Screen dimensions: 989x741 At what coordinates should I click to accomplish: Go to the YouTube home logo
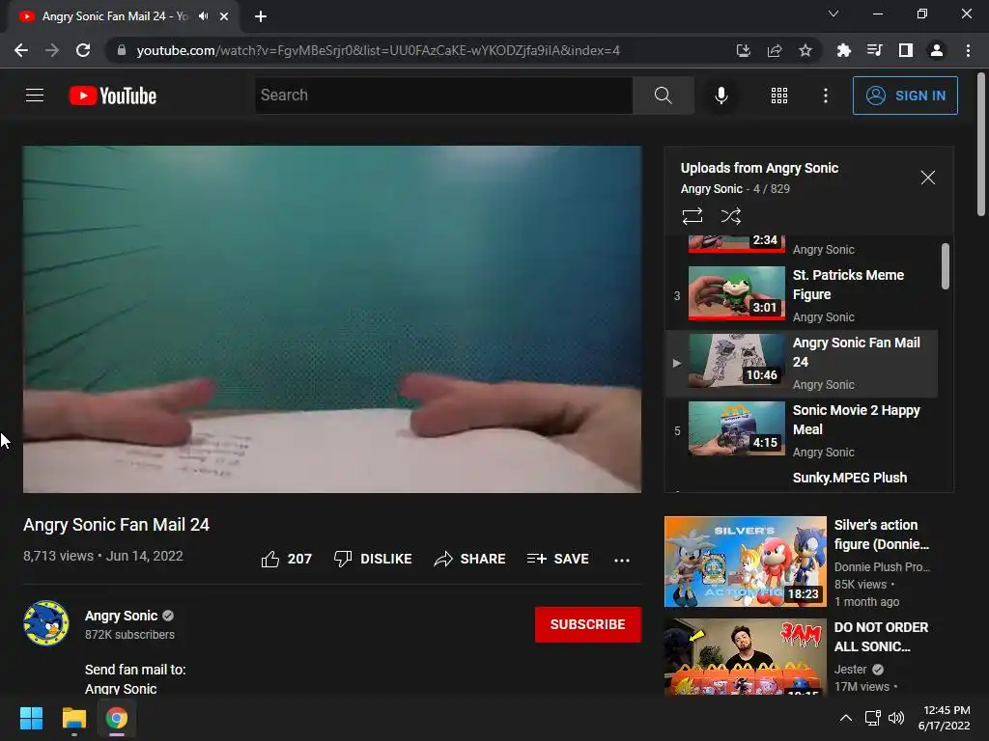tap(113, 96)
